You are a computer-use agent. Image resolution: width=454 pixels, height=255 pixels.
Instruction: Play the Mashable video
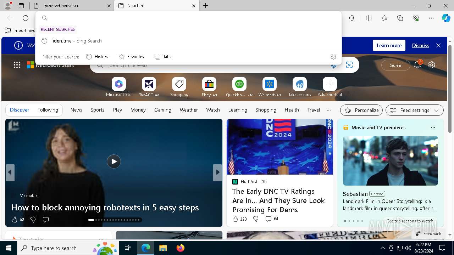click(x=114, y=161)
